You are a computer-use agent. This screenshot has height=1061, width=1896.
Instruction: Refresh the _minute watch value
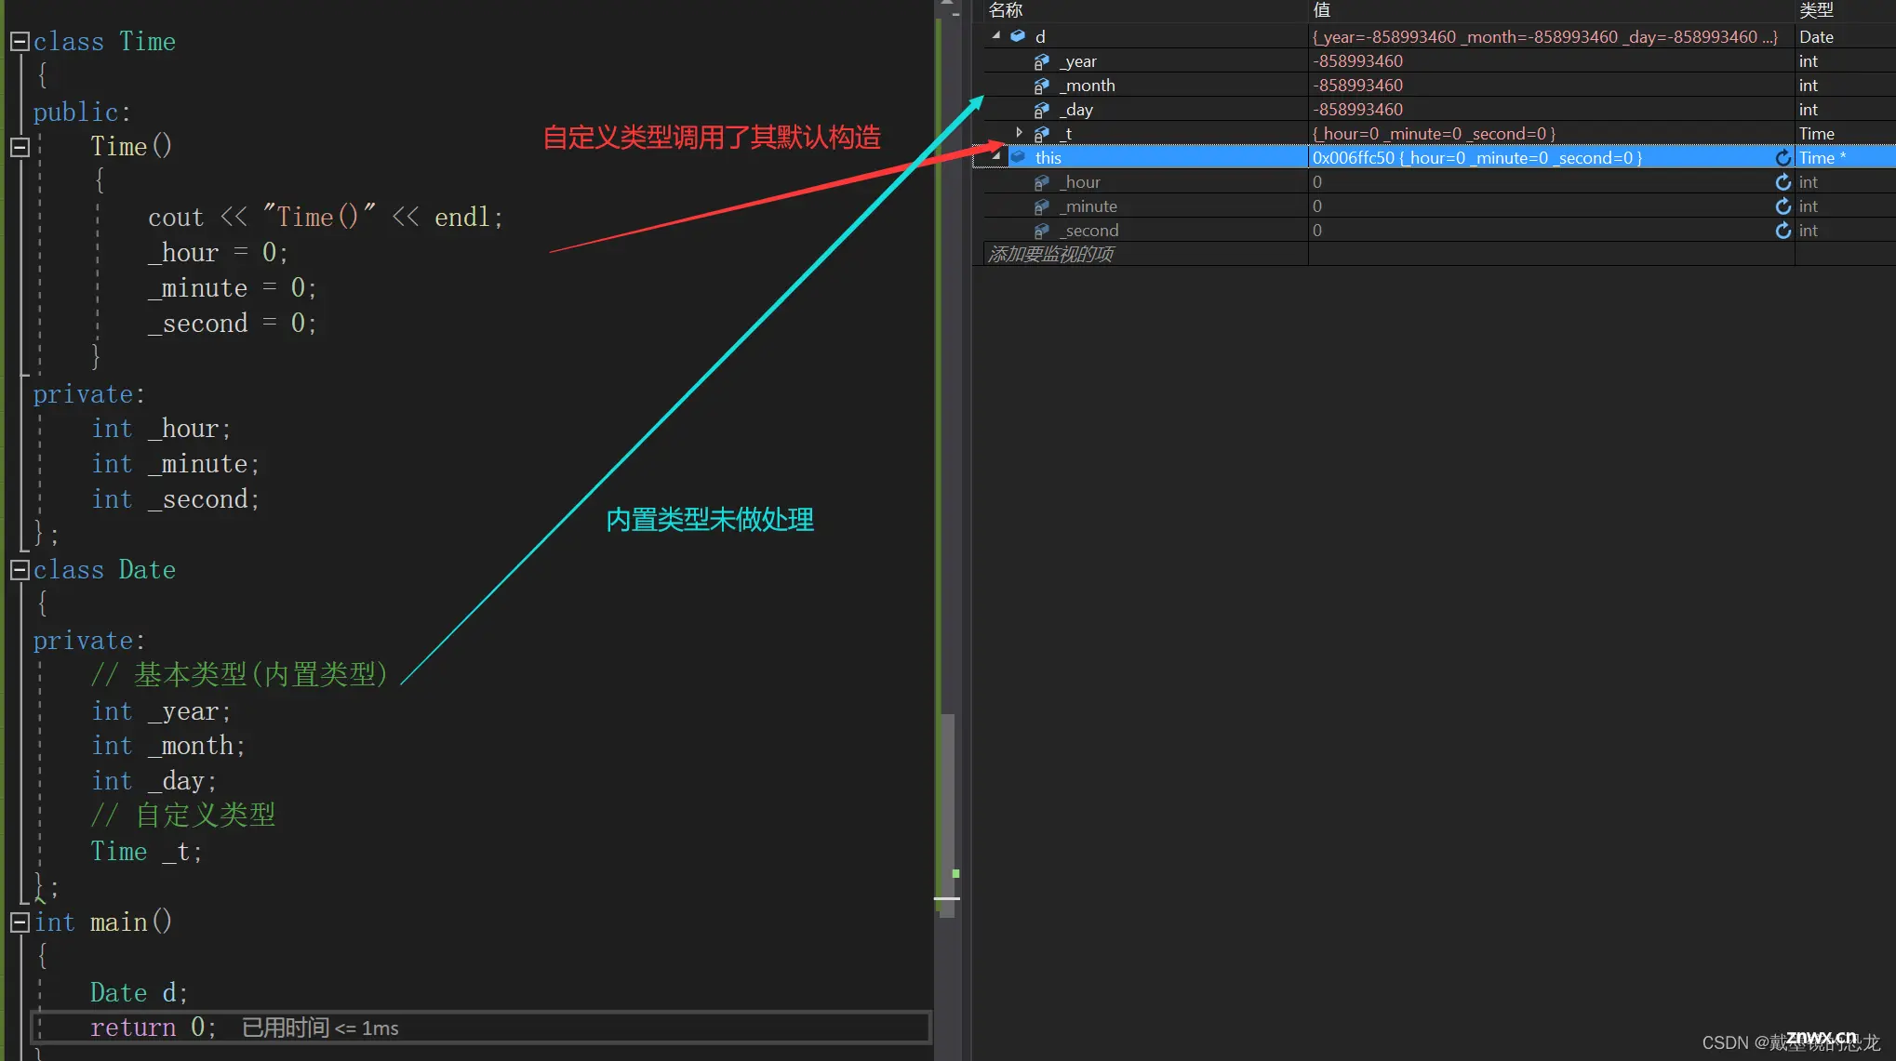1783,206
